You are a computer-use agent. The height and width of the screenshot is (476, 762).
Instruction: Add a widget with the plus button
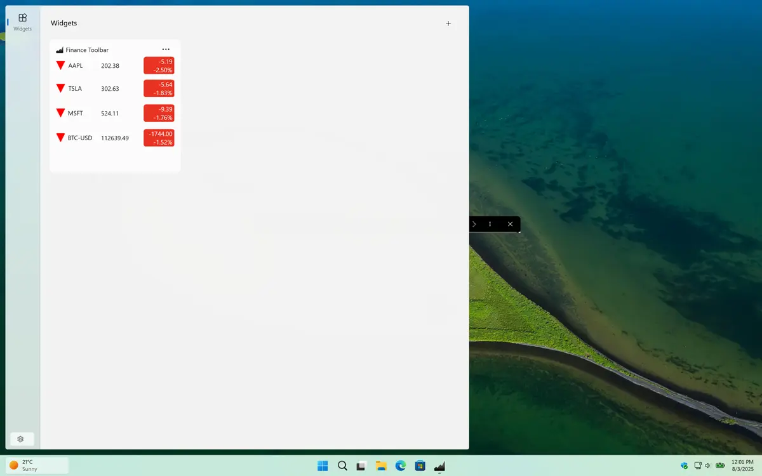[x=448, y=23]
